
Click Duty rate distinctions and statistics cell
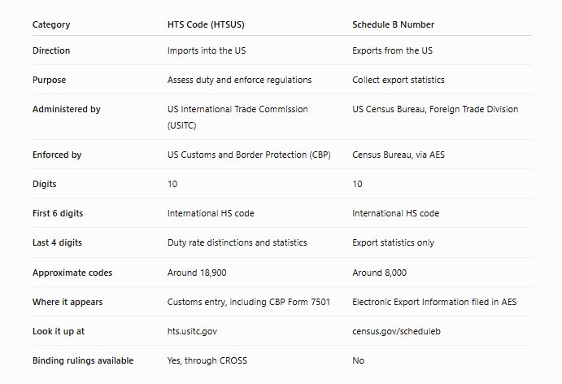point(237,242)
